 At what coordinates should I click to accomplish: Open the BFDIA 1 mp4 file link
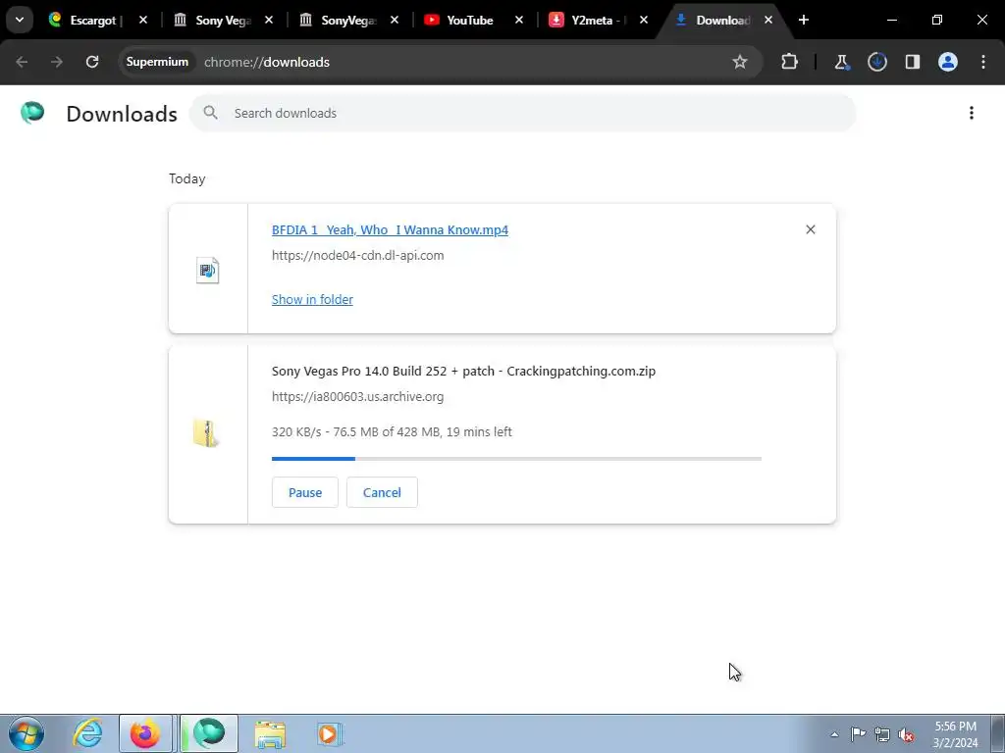pos(390,229)
